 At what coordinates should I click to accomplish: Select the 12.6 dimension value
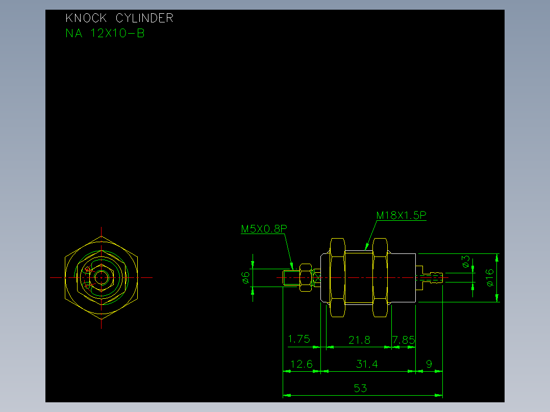point(302,364)
